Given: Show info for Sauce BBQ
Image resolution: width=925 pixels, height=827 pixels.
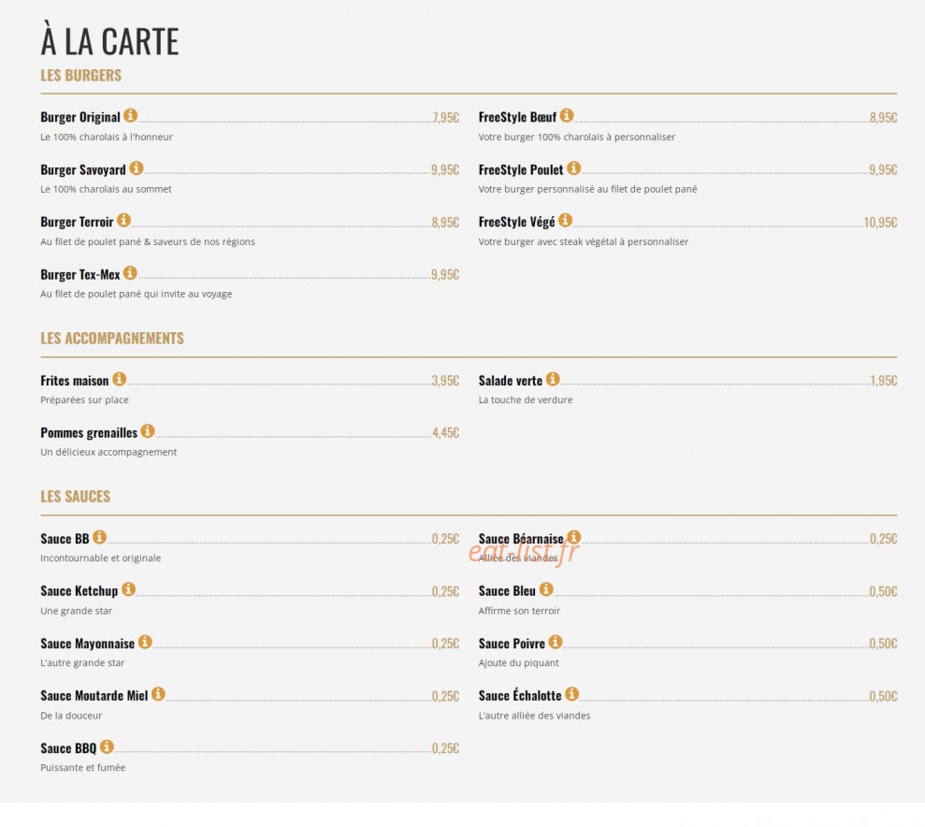Looking at the screenshot, I should click(107, 747).
